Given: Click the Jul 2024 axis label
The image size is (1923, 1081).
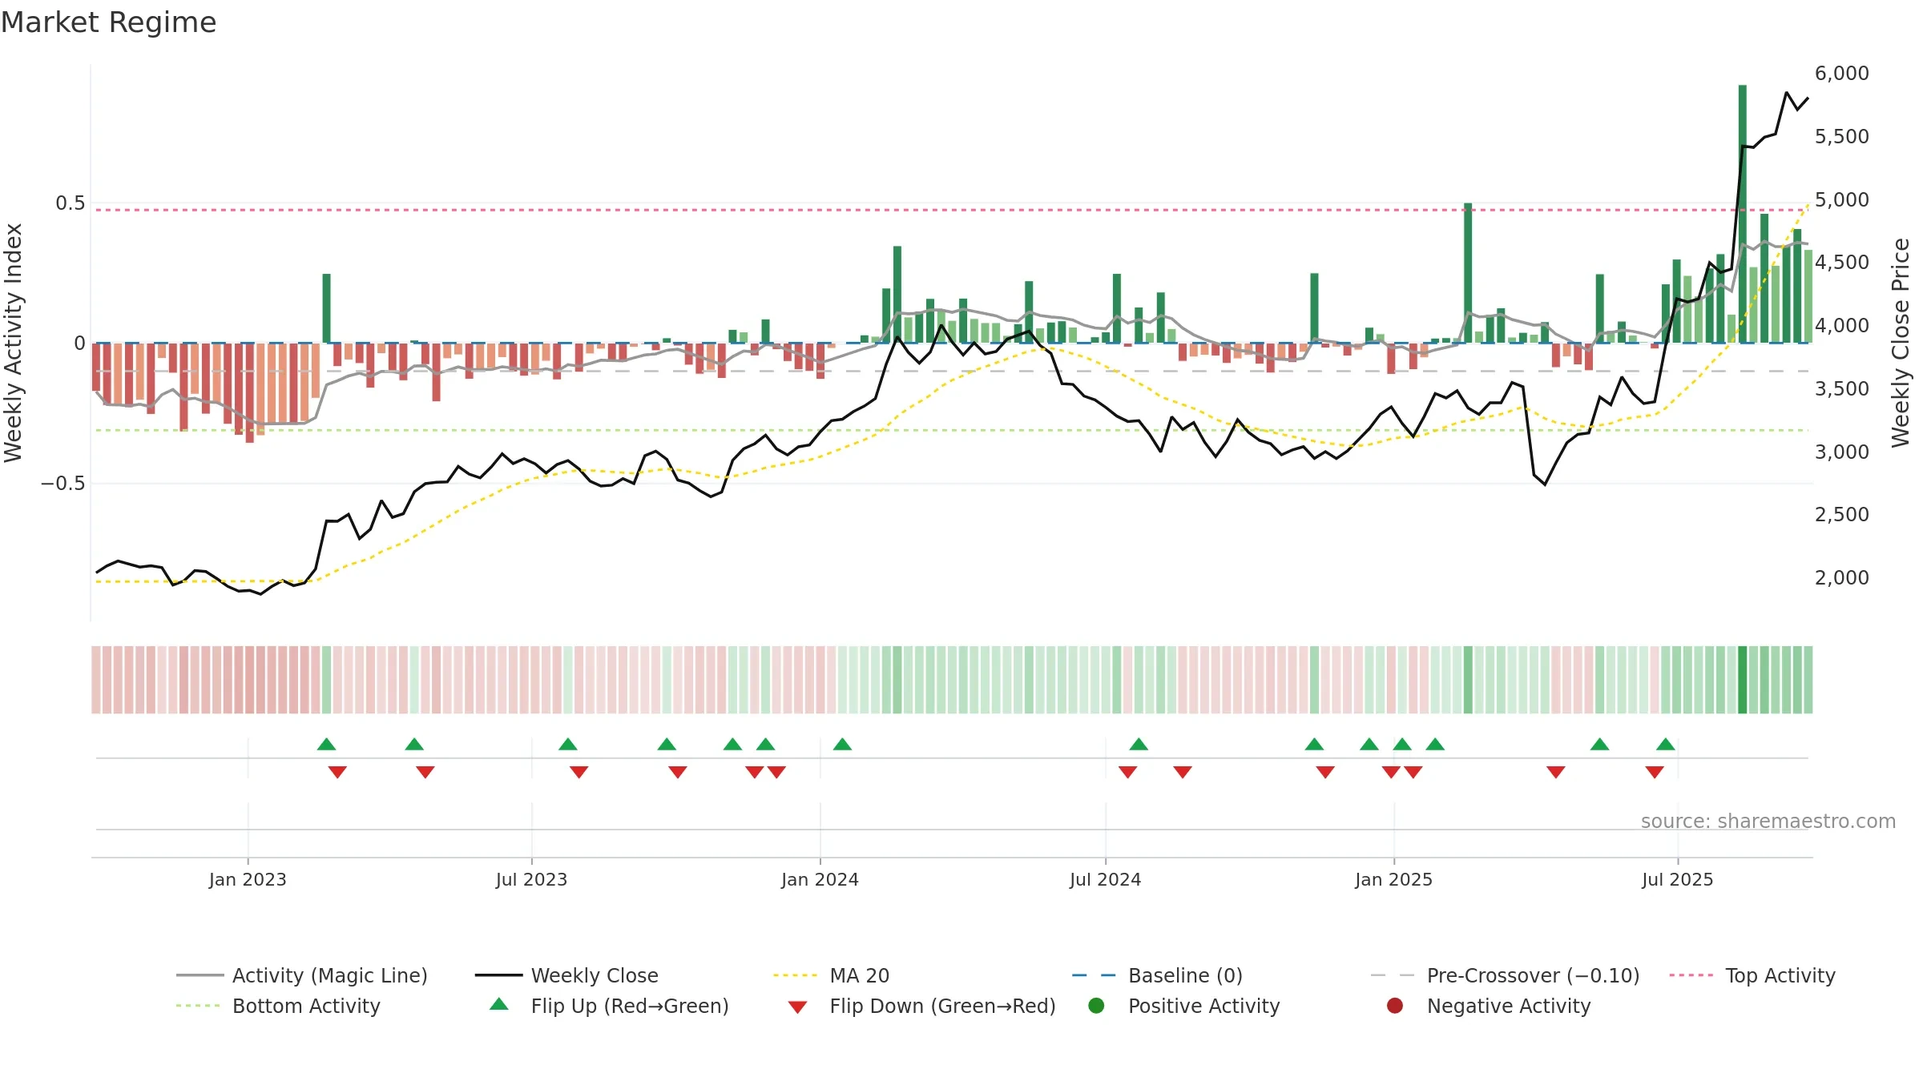Looking at the screenshot, I should [x=1105, y=879].
